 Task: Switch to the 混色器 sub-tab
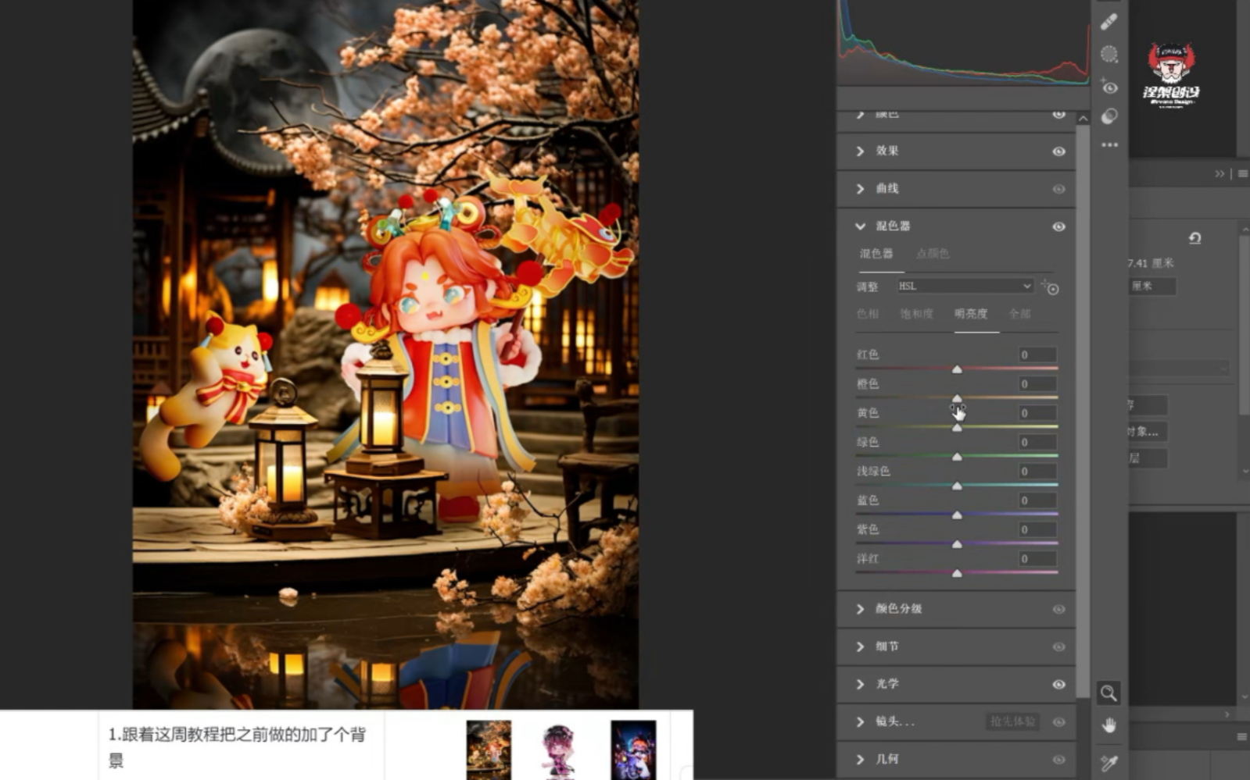[876, 254]
